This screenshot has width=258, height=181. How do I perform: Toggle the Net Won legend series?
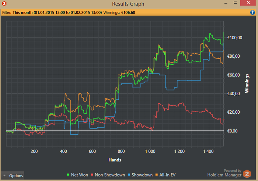click(x=77, y=175)
